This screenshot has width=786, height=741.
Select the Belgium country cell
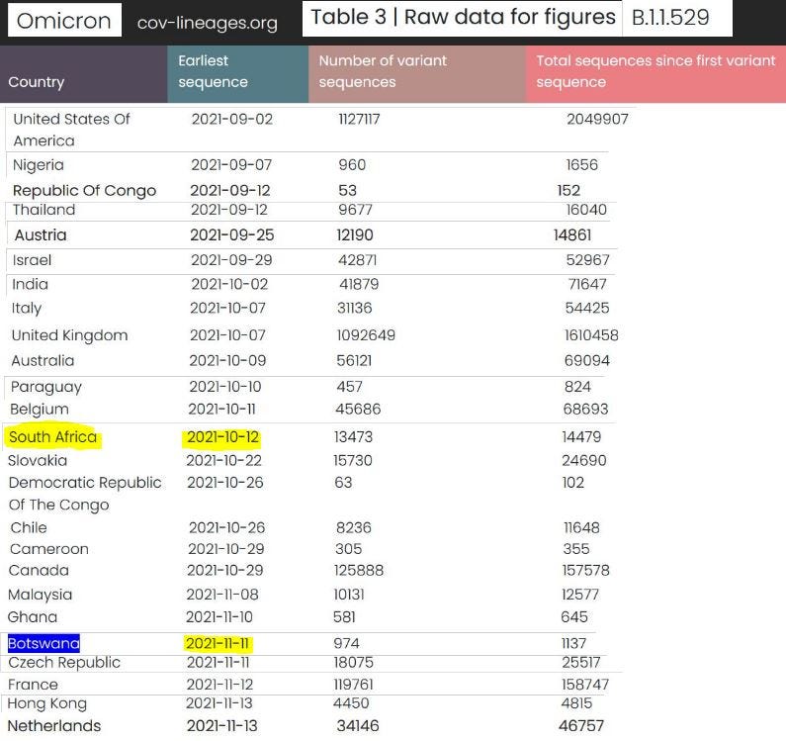tap(40, 410)
